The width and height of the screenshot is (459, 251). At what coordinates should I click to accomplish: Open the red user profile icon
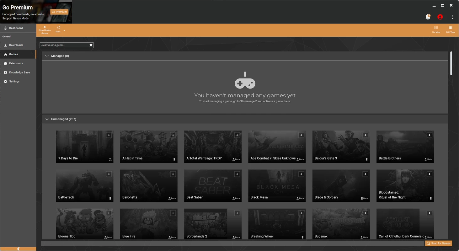pos(440,17)
